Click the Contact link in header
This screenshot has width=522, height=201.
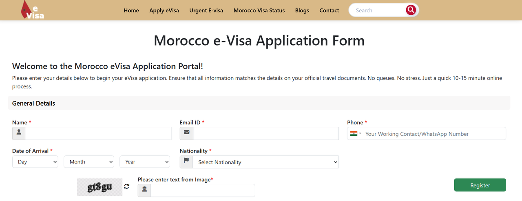pyautogui.click(x=329, y=11)
